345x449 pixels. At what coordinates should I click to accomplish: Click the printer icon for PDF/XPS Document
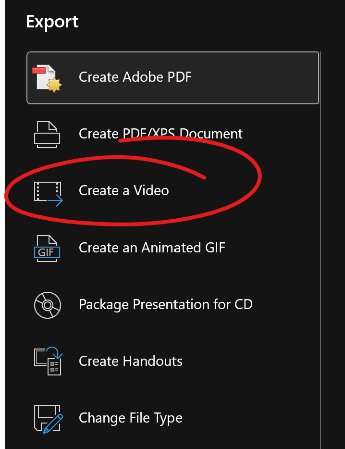(47, 135)
